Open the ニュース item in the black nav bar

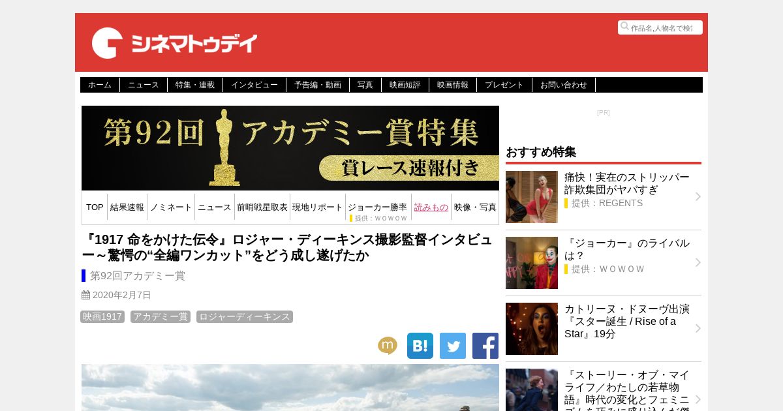point(144,85)
